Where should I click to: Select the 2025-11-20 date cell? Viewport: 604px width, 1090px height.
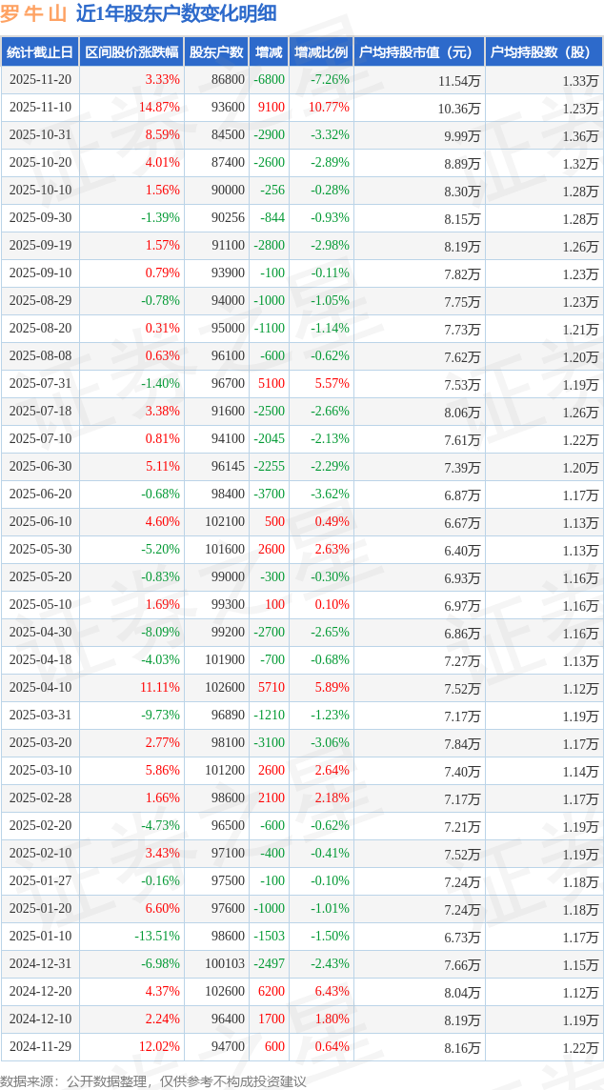click(39, 80)
